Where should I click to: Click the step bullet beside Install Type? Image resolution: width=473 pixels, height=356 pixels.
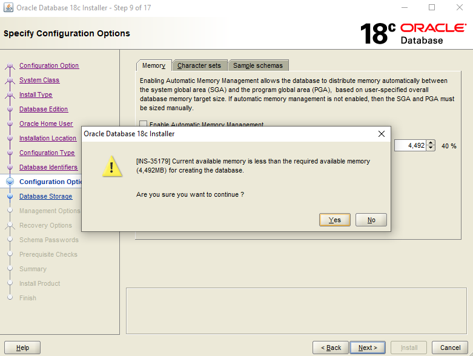pyautogui.click(x=10, y=94)
